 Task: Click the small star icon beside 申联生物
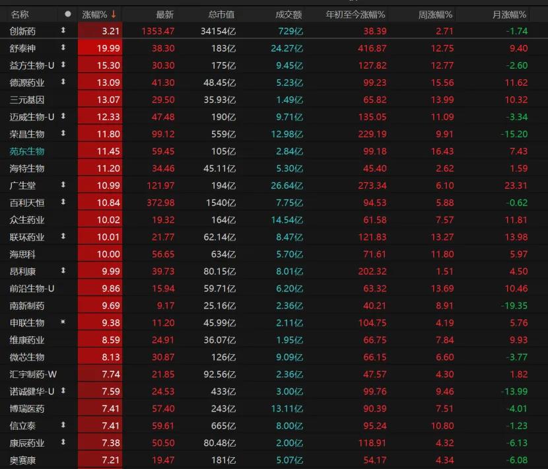click(63, 322)
